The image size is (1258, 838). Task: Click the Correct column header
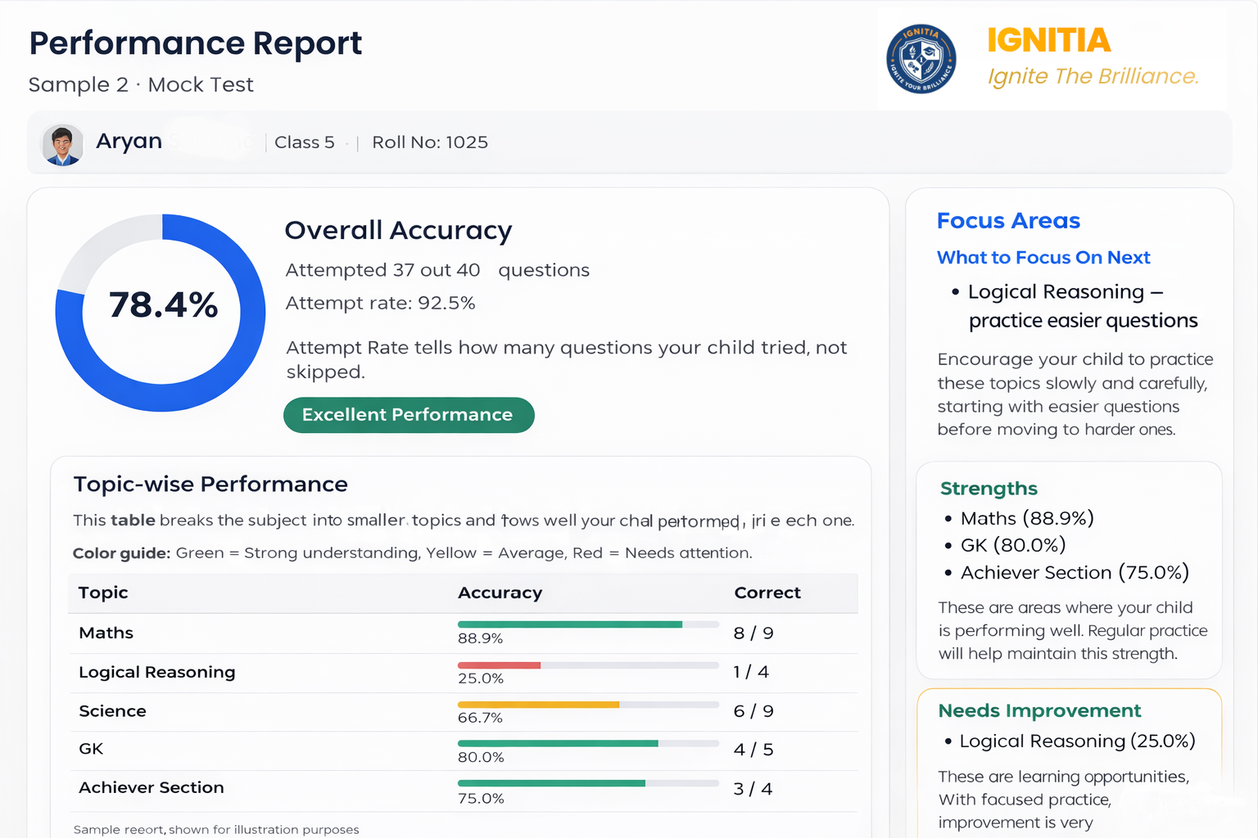767,592
